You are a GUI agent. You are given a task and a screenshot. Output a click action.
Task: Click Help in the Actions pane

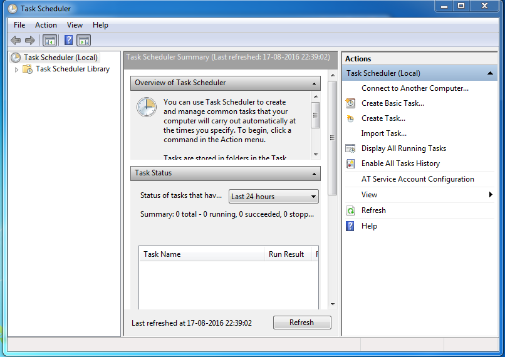point(369,226)
